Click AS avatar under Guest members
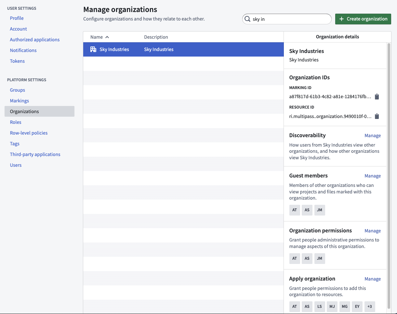This screenshot has width=397, height=314. [307, 210]
